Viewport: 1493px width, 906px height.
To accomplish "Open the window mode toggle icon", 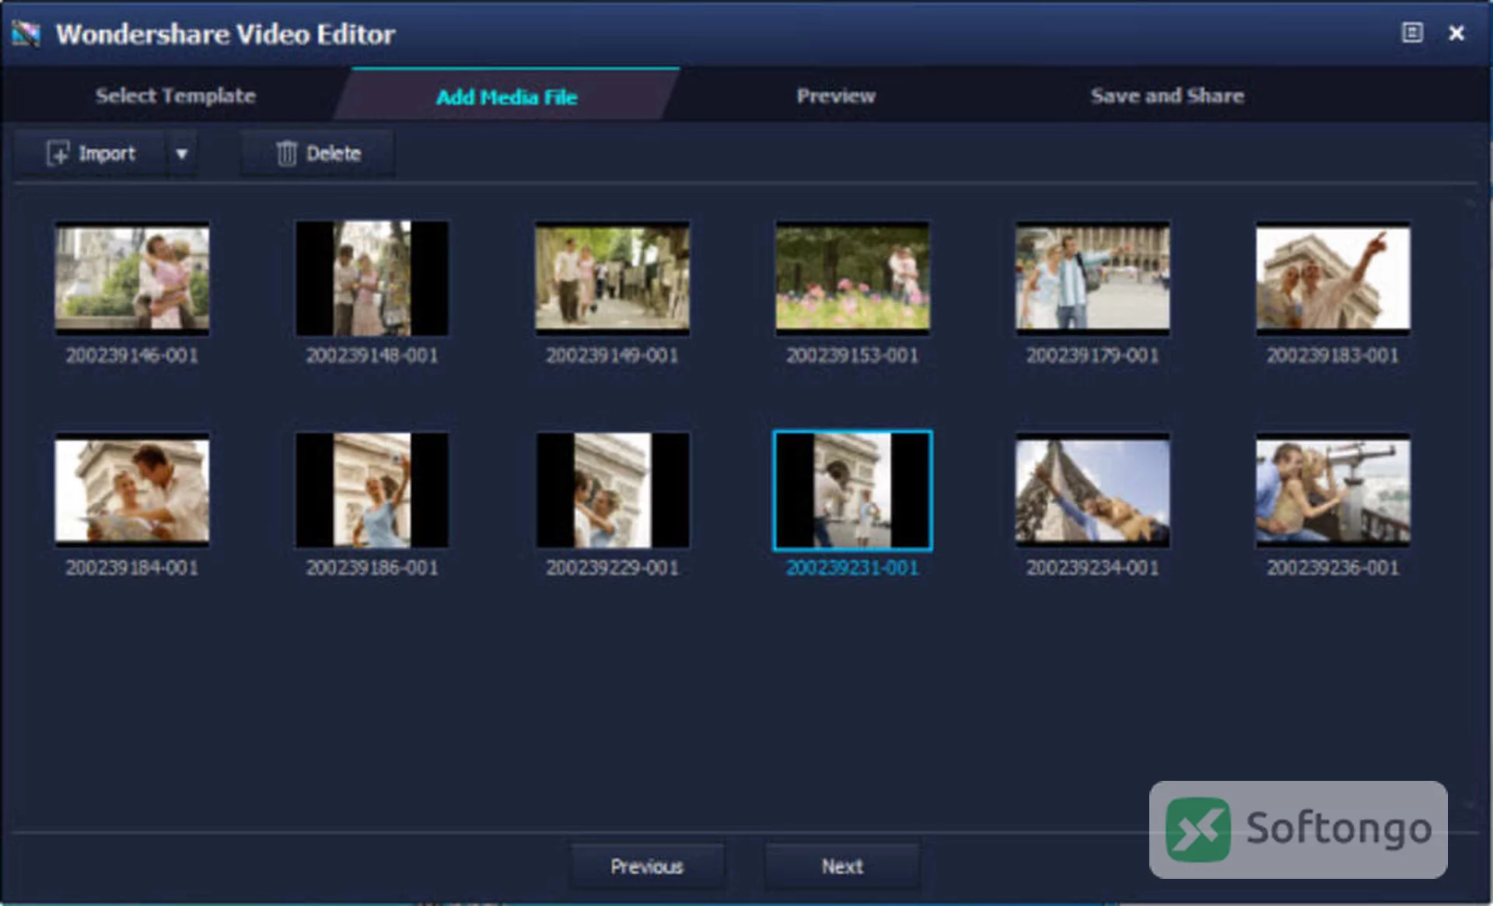I will [1412, 33].
